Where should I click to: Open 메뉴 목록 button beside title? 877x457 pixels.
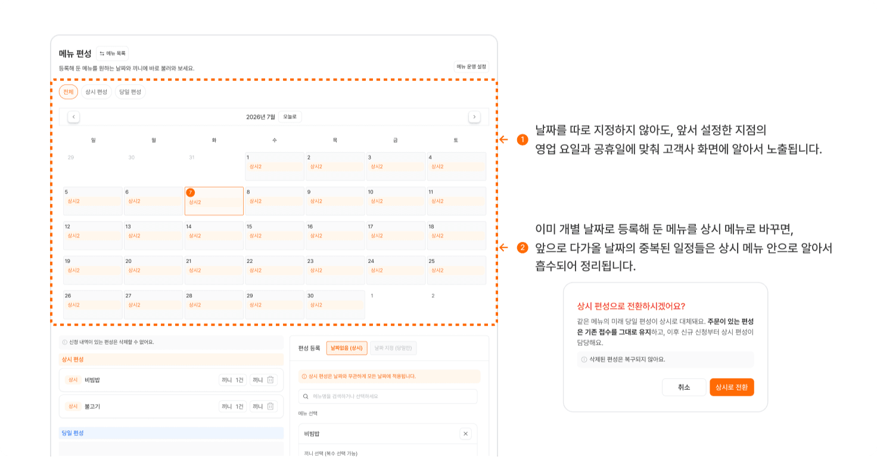pos(113,53)
